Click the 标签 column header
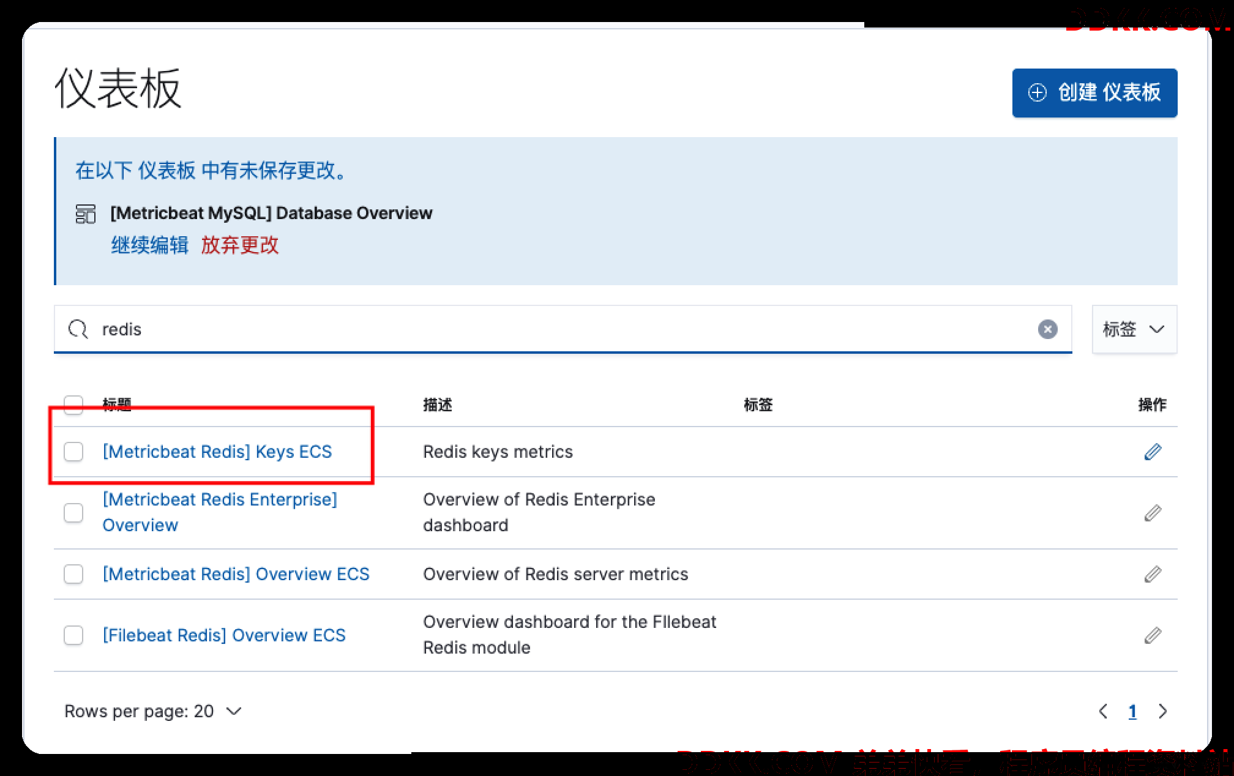This screenshot has width=1234, height=776. (x=758, y=405)
